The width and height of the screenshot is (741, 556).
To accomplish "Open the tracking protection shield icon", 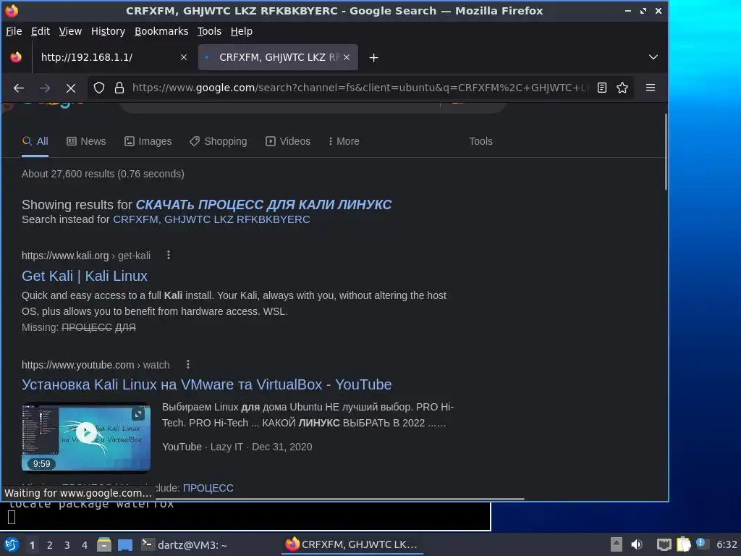I will point(98,88).
